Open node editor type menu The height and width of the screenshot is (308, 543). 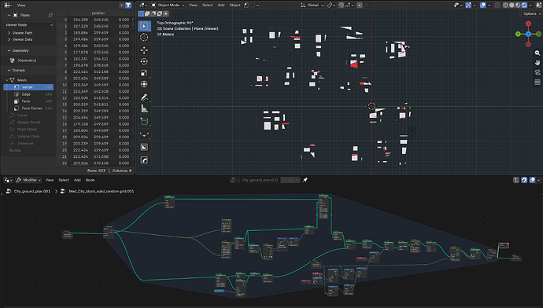pyautogui.click(x=9, y=180)
